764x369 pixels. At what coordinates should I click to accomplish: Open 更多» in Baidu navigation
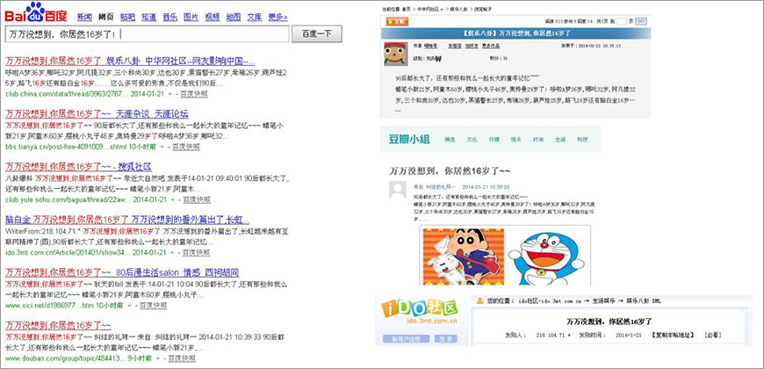277,17
